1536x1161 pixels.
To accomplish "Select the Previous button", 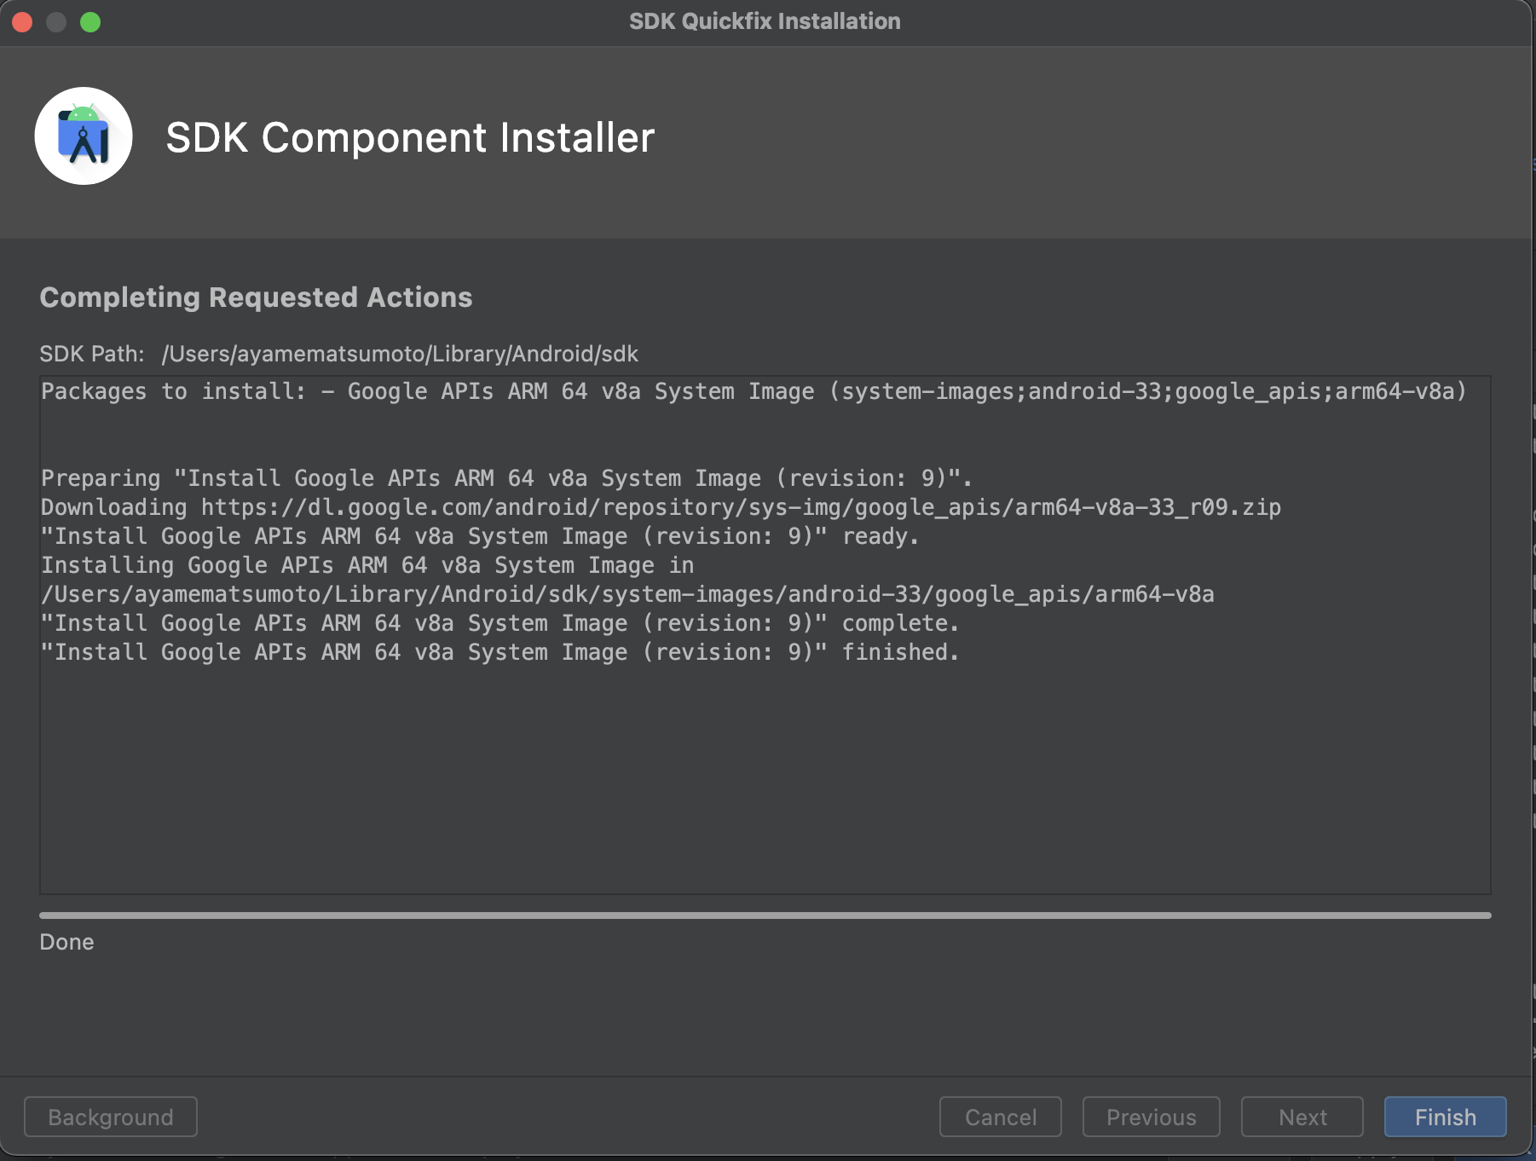I will click(1151, 1117).
